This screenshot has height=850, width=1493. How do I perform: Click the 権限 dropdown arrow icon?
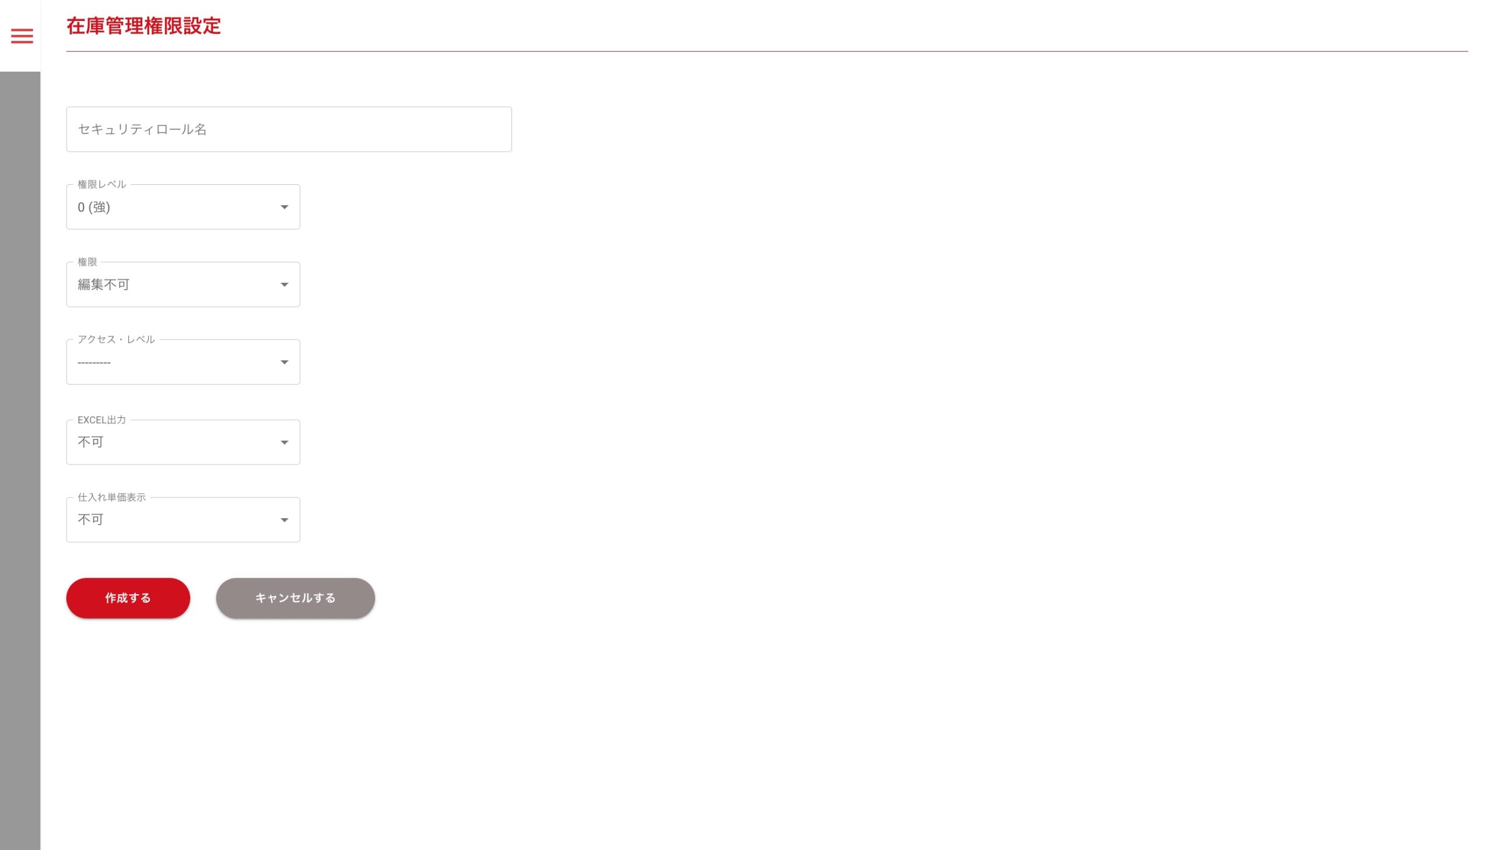(x=285, y=285)
